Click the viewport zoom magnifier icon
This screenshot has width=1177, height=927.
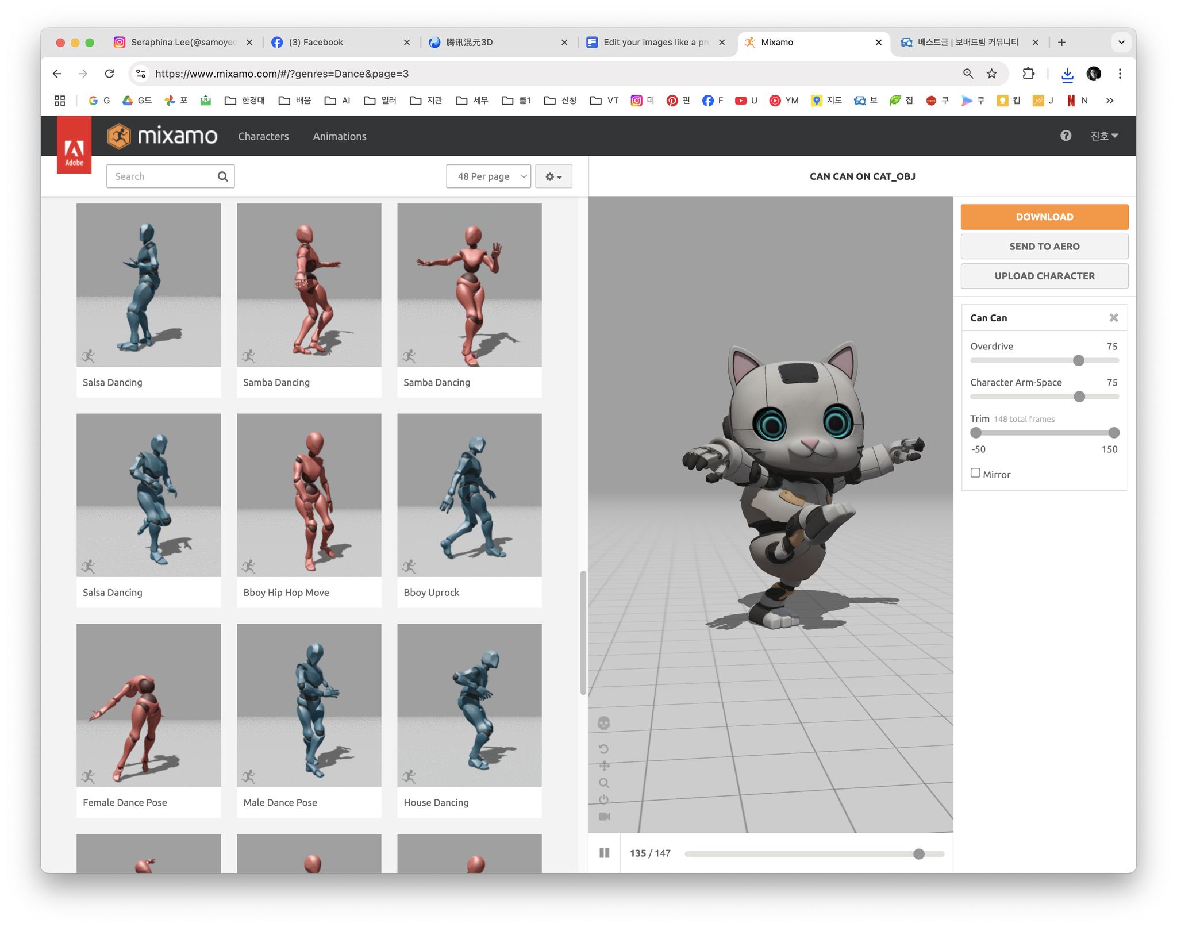603,783
